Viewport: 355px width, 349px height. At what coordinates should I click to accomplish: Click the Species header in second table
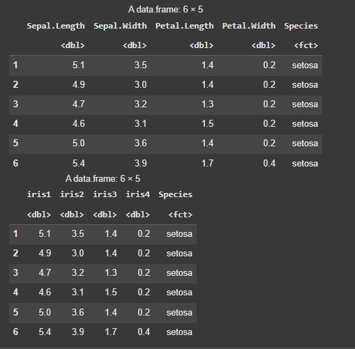pyautogui.click(x=175, y=194)
